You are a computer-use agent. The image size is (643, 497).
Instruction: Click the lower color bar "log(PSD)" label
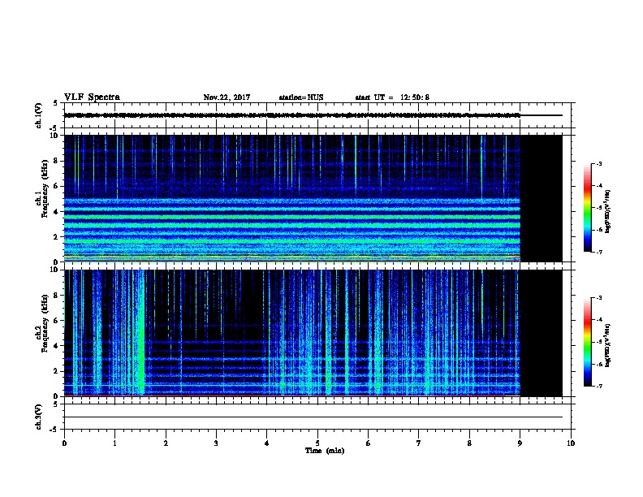coord(607,345)
